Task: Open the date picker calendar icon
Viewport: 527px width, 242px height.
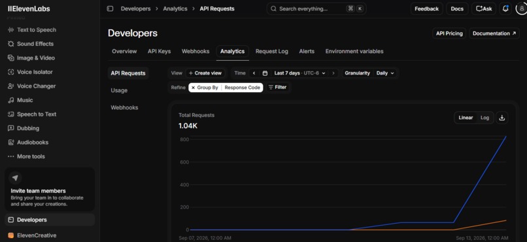Action: 265,73
